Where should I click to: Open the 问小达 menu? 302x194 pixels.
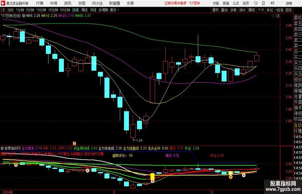97,3
